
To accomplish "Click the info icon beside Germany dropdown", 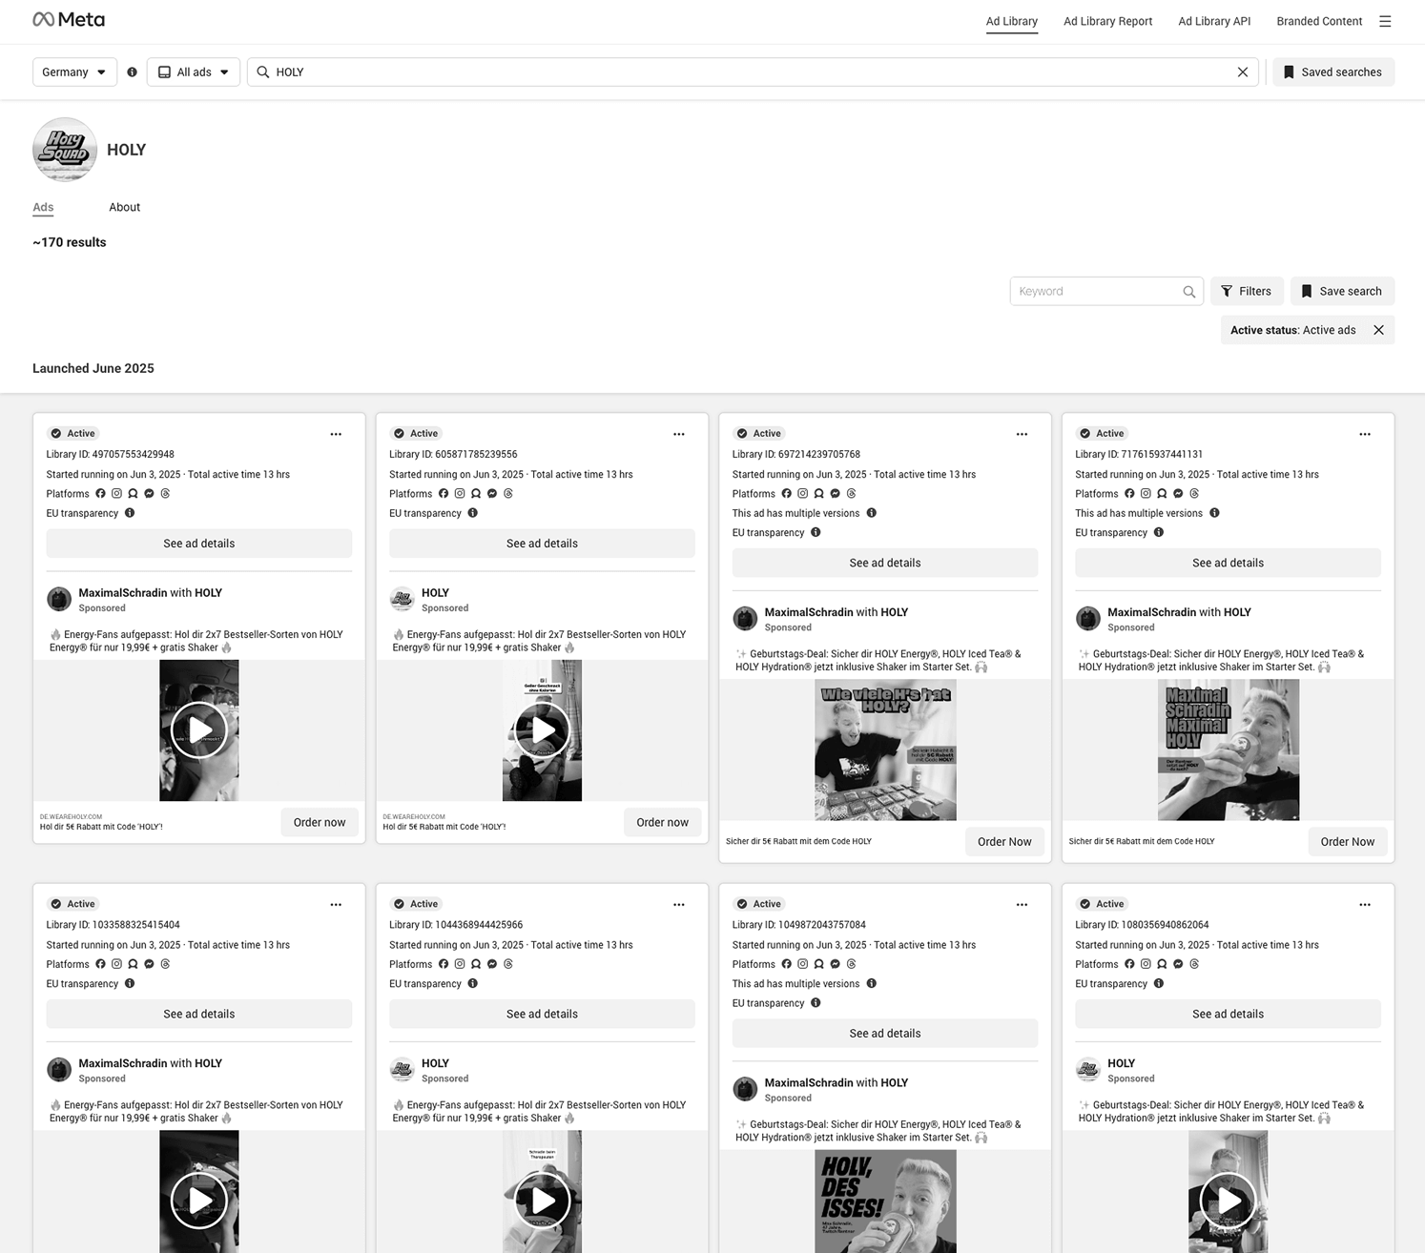I will 132,72.
